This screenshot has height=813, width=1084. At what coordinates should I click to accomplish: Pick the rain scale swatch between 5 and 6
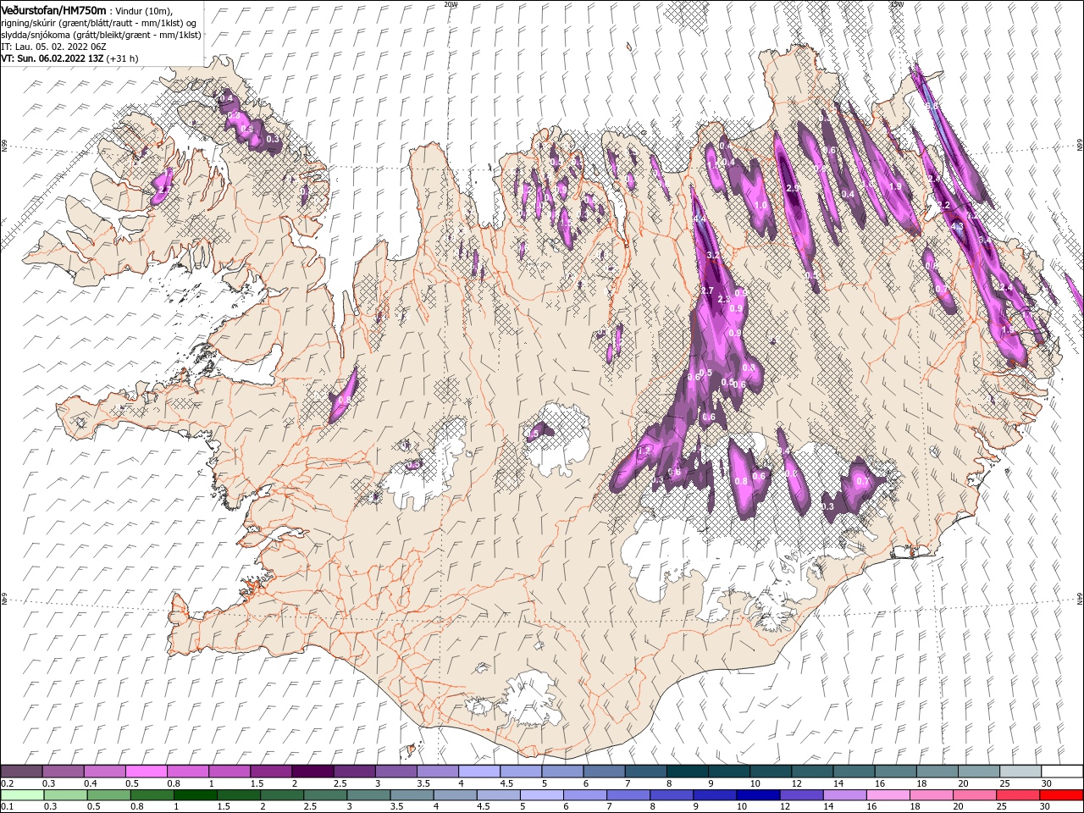click(540, 795)
